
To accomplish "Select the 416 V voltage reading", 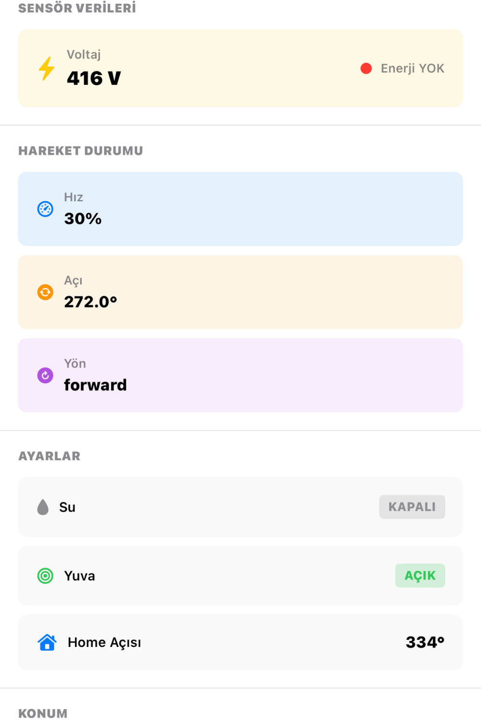I will [x=94, y=78].
